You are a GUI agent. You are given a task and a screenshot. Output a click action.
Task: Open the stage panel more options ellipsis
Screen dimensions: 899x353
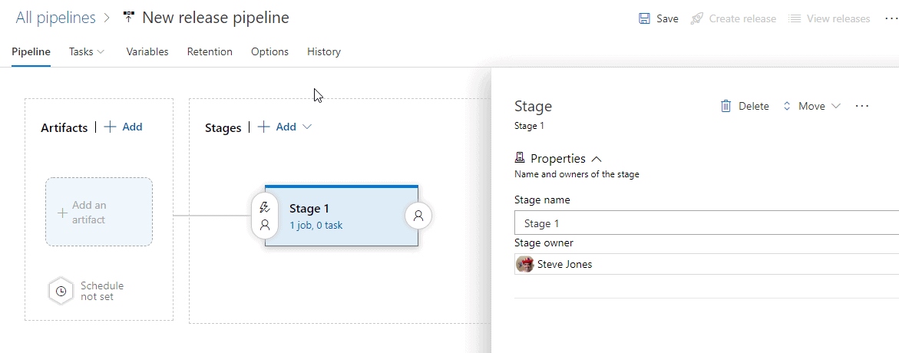[862, 107]
